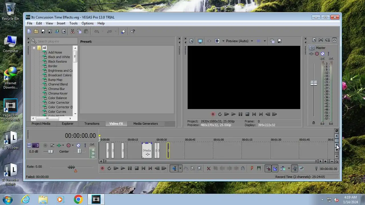Toggle Automatic Crossfades button
Screen dimensions: 365x205
(275, 169)
